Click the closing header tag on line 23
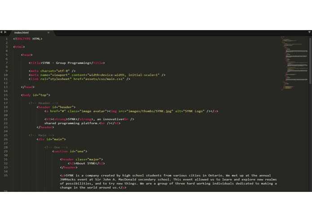 (x=45, y=127)
